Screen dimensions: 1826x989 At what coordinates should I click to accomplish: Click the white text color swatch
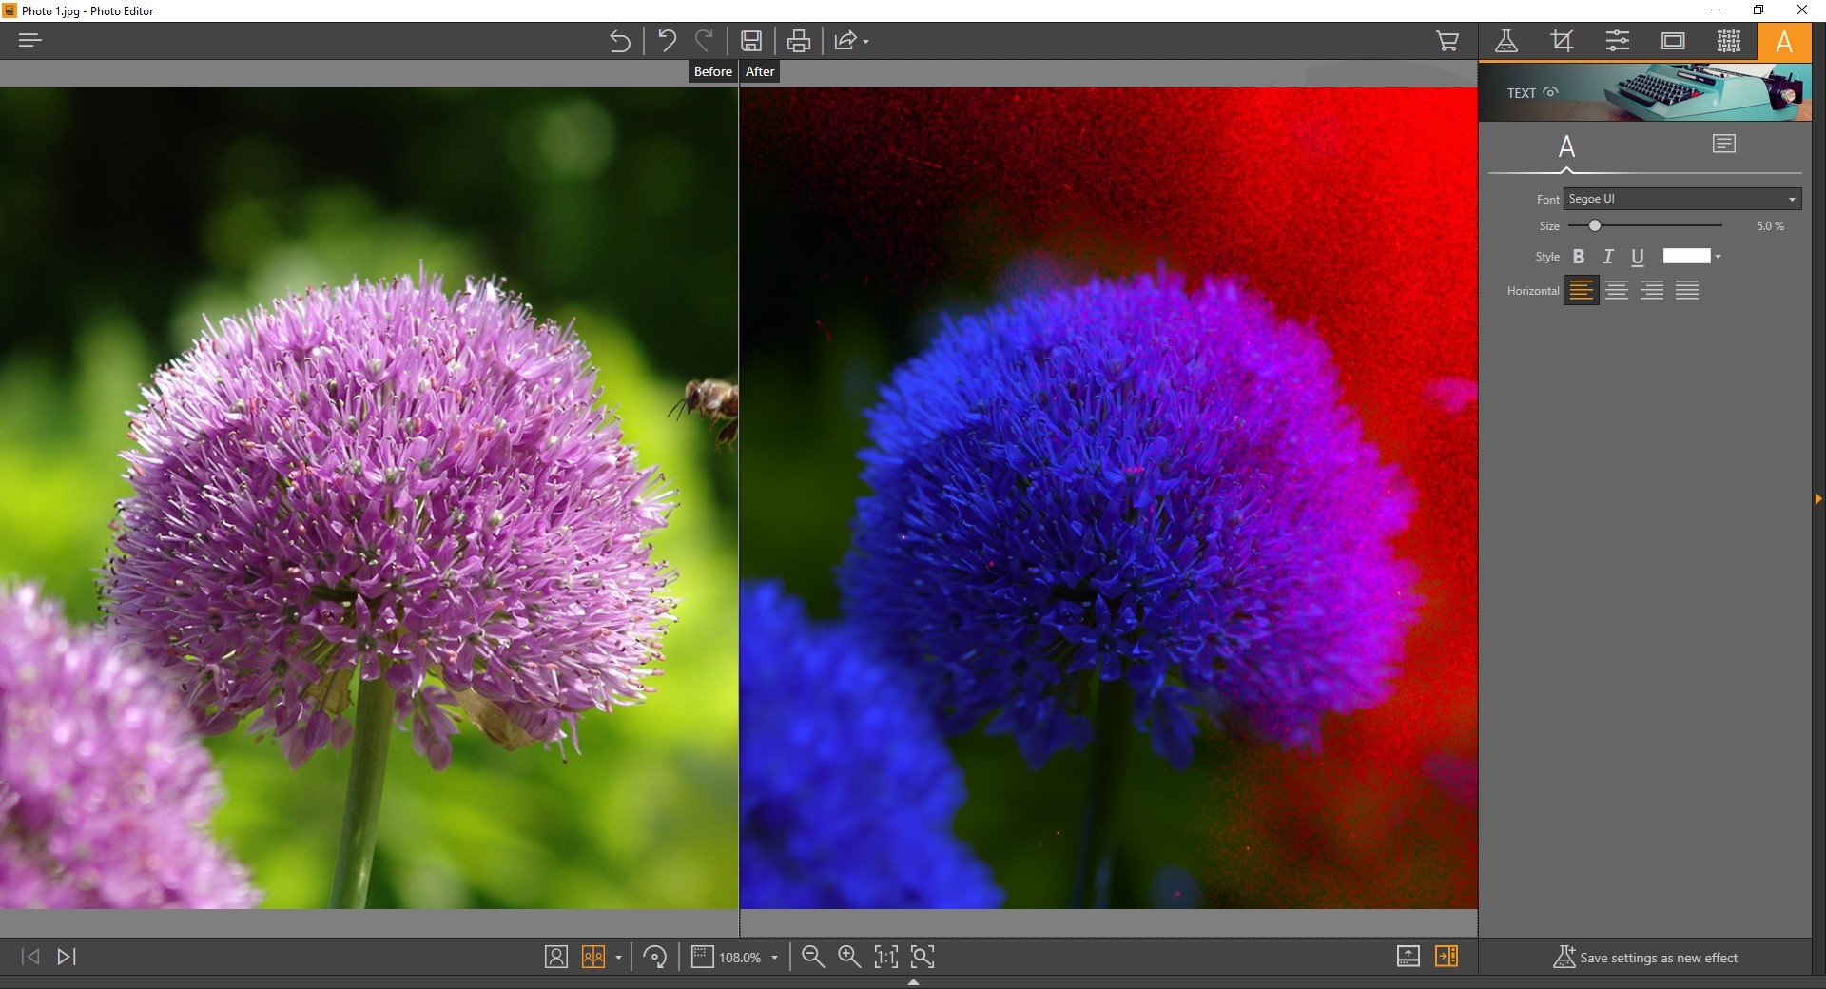click(x=1686, y=256)
